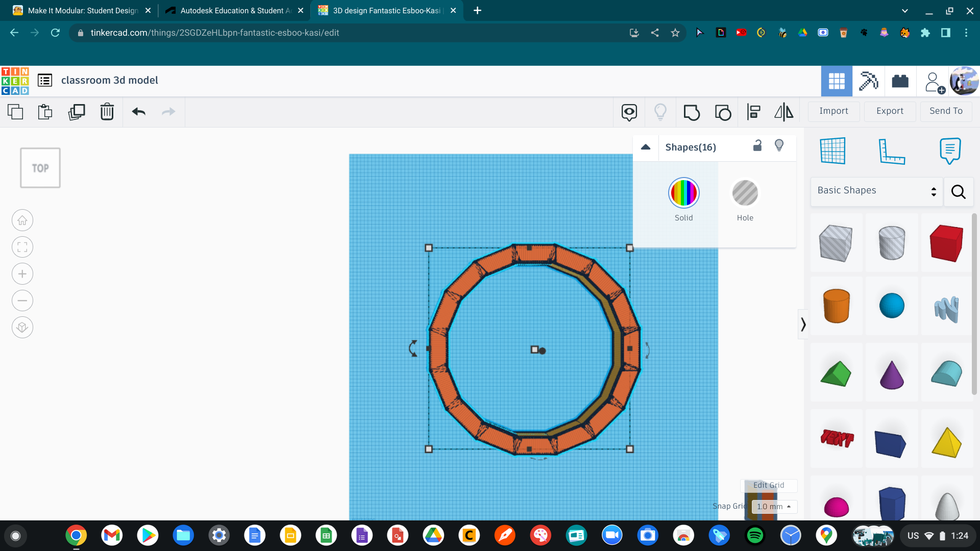Click the Align tool icon
This screenshot has width=980, height=551.
[x=752, y=111]
